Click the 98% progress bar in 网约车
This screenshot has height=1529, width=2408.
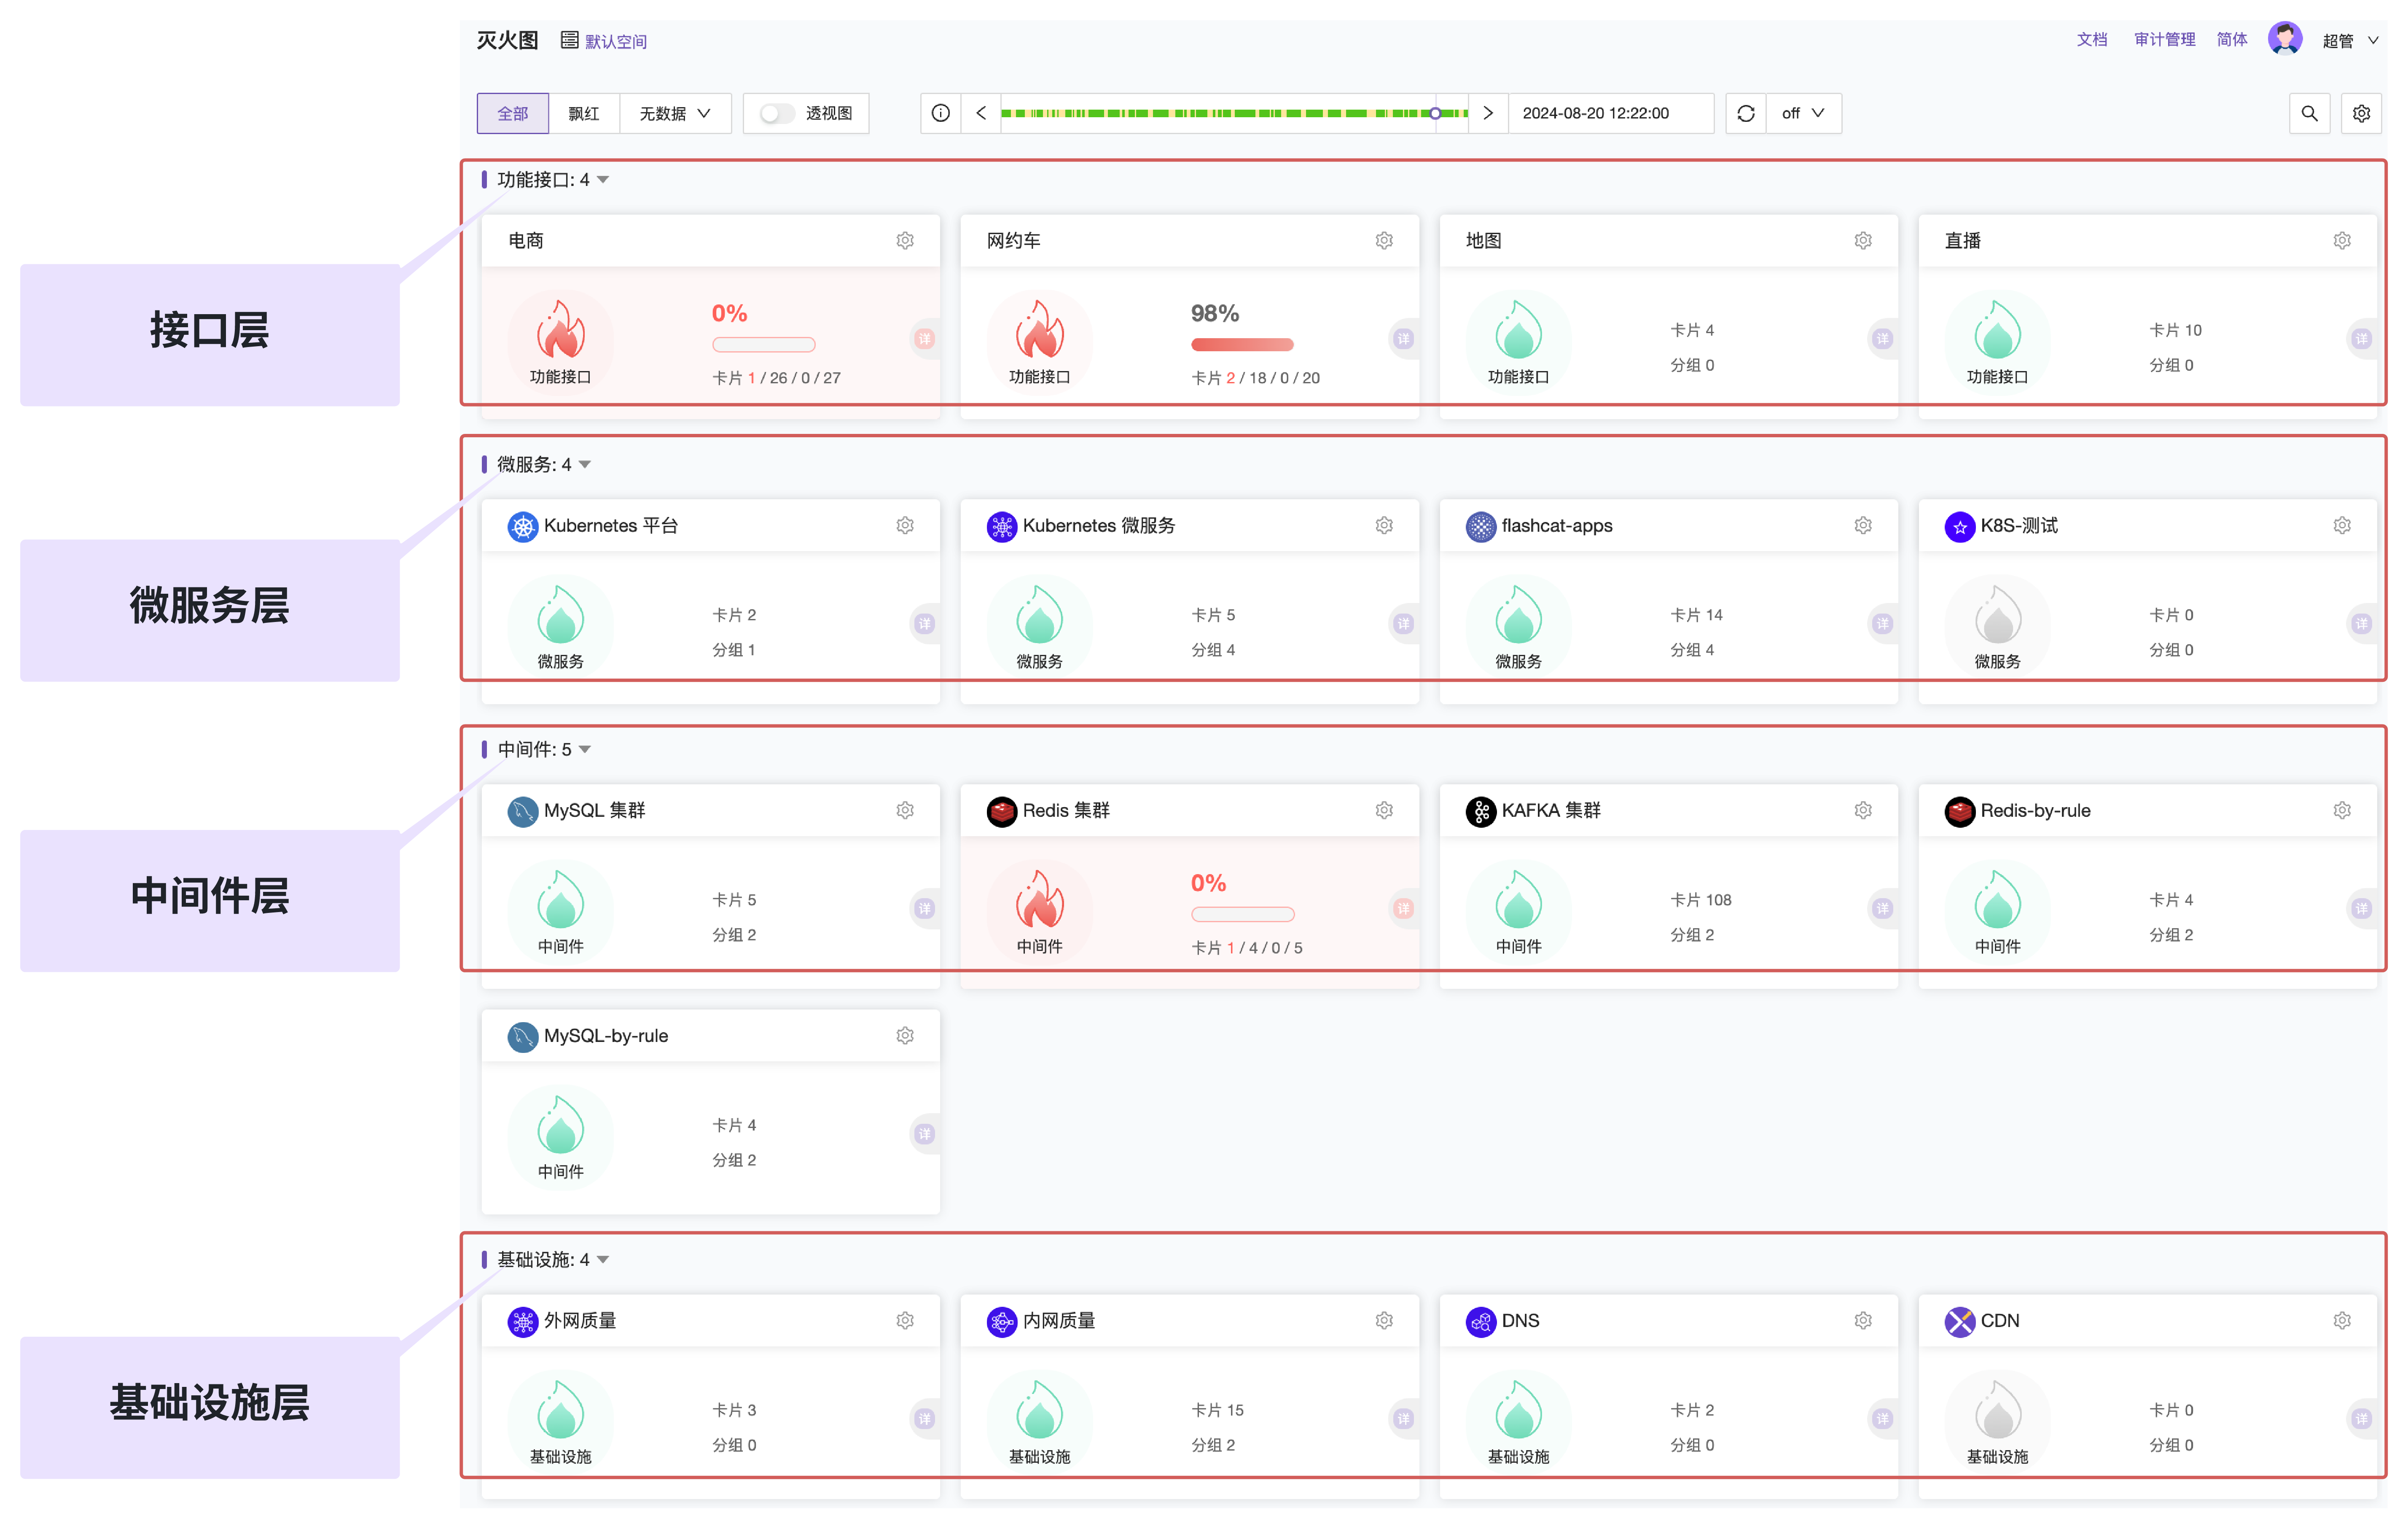[x=1242, y=345]
